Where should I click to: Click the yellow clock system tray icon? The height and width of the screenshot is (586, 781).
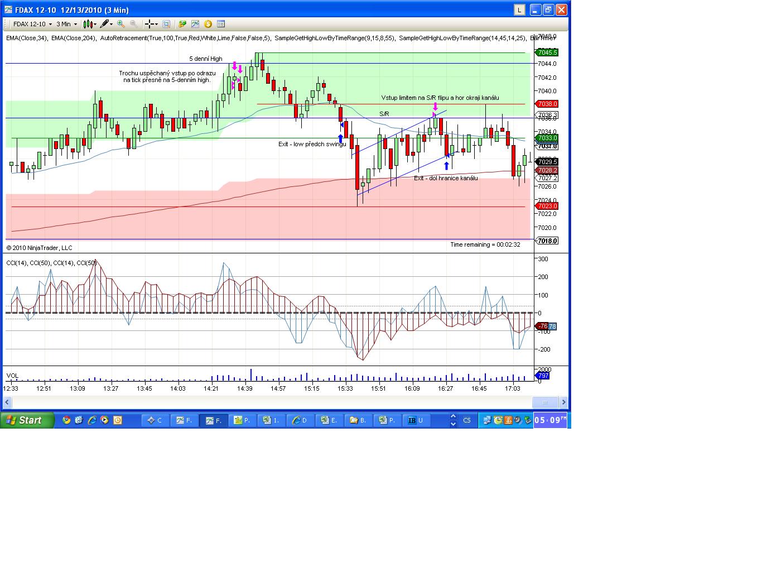(498, 420)
